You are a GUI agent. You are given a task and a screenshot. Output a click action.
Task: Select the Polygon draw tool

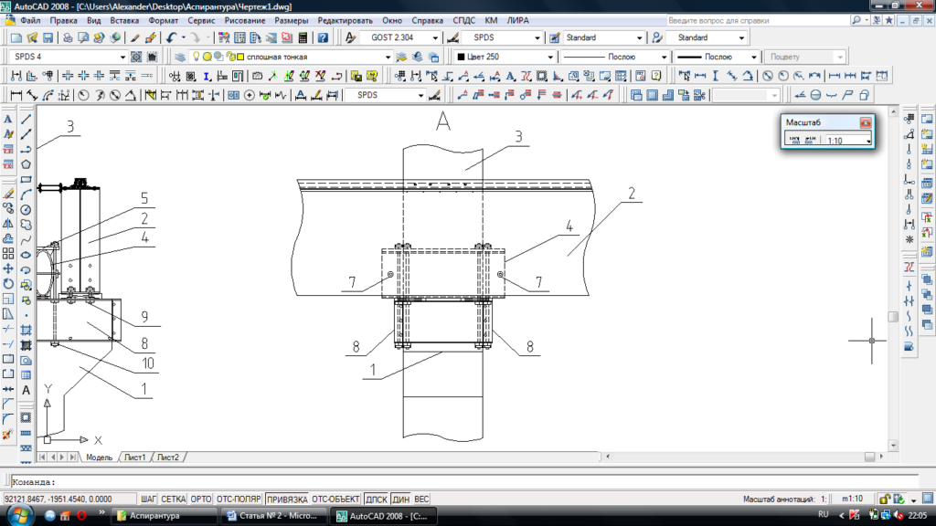click(27, 163)
